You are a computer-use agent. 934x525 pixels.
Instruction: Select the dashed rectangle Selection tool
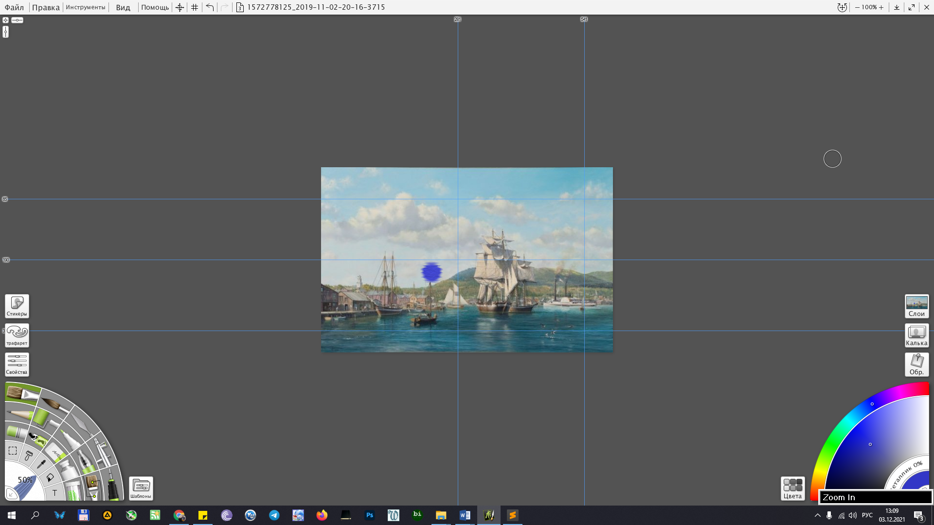(13, 451)
